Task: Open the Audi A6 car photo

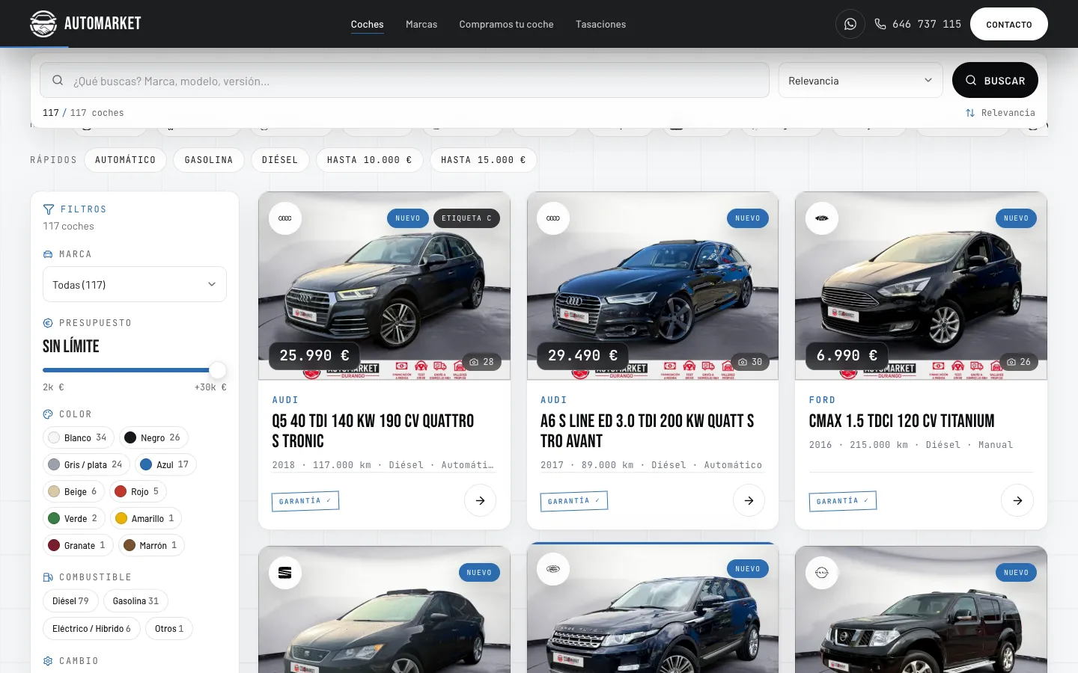Action: click(653, 286)
